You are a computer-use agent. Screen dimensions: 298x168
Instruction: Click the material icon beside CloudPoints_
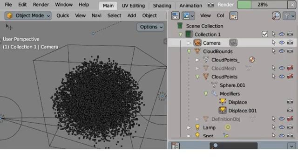coord(251,60)
